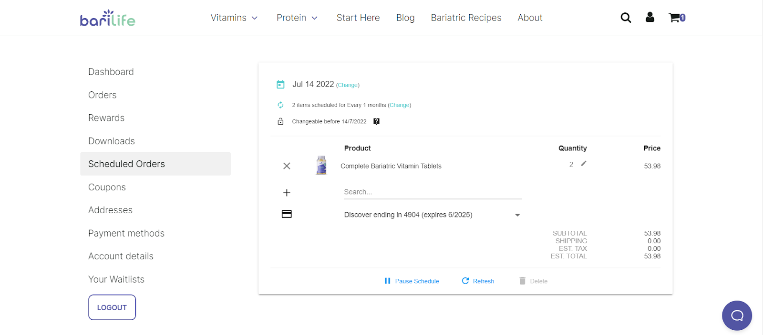Screen dimensions: 763x335
Task: Open the chat support bubble
Action: (x=737, y=315)
